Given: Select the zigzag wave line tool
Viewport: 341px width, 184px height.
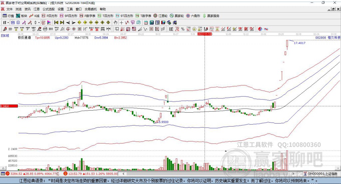Looking at the screenshot, I should (x=145, y=29).
